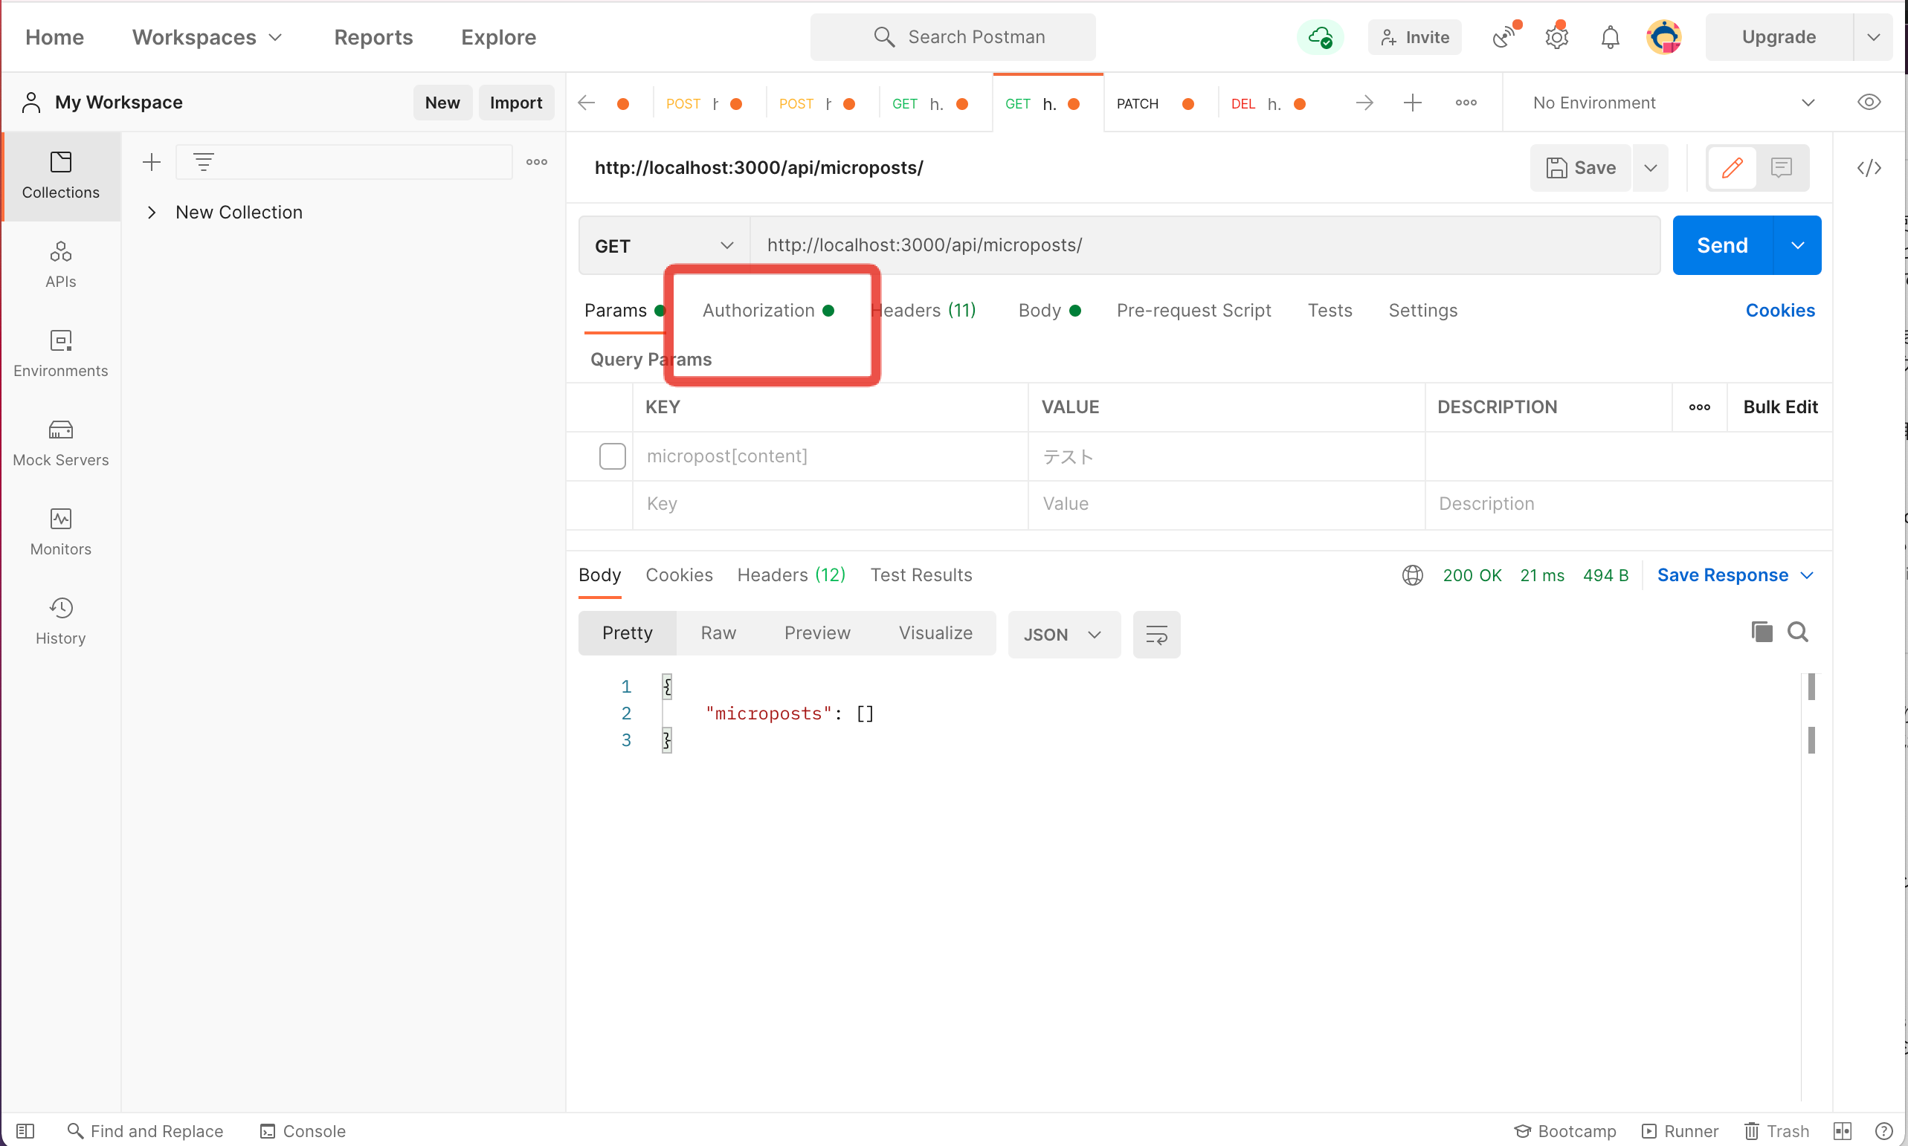
Task: Expand New Collection in the sidebar
Action: (152, 212)
